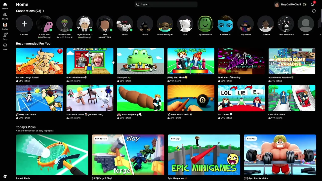Click the Recommended For You heading
322x181 pixels.
tap(33, 43)
